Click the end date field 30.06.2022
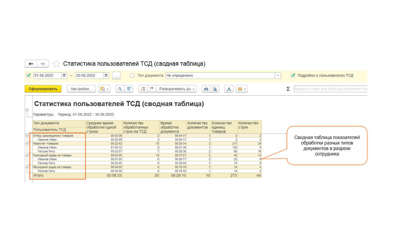 tap(89, 76)
